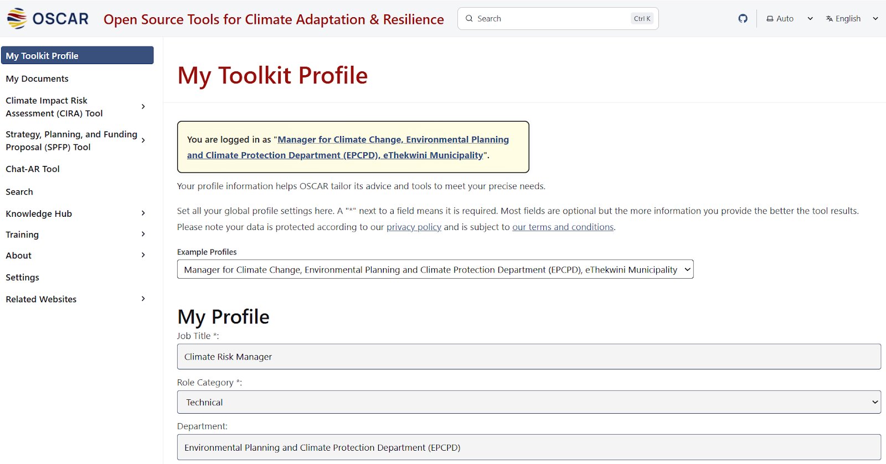
Task: Open Settings from the sidebar
Action: (x=23, y=278)
